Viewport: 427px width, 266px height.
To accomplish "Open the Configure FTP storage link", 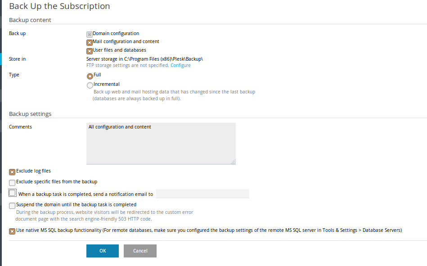I will point(180,65).
